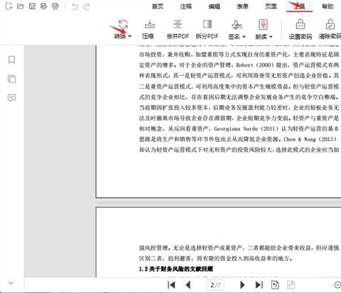Image resolution: width=341 pixels, height=293 pixels.
Task: Click 设置密码 to set a password
Action: (x=301, y=30)
